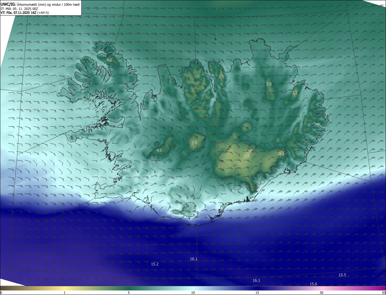This screenshot has height=295, width=386.
Task: Click the VT: Fös. 07.11.2025 16Z line
Action: coord(25,13)
